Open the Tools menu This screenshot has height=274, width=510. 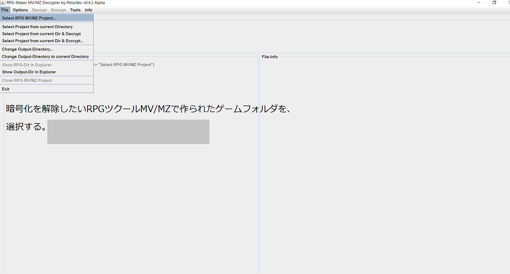pyautogui.click(x=75, y=10)
